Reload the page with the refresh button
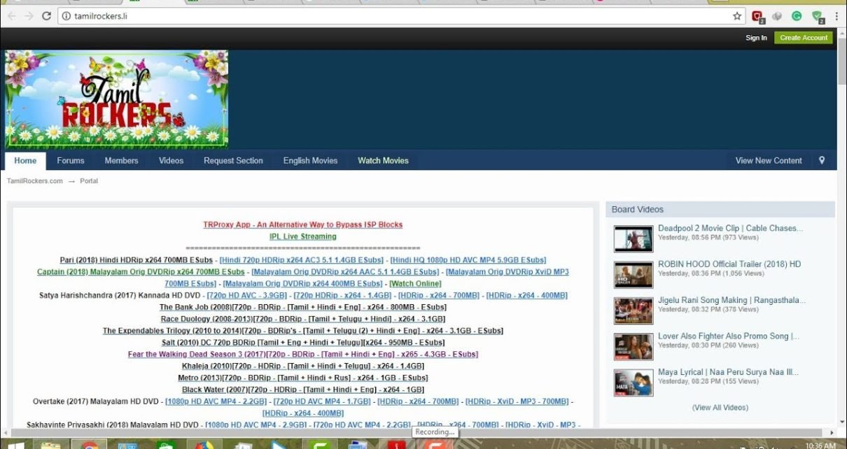 pos(47,16)
